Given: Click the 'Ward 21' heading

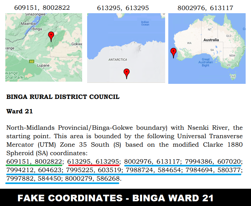Looking at the screenshot, I should (20, 111).
